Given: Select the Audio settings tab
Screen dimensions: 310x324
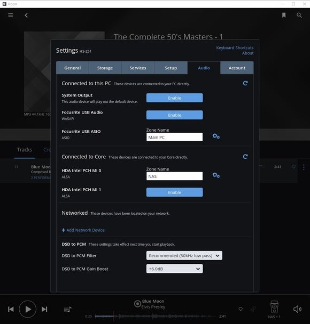Looking at the screenshot, I should (204, 68).
